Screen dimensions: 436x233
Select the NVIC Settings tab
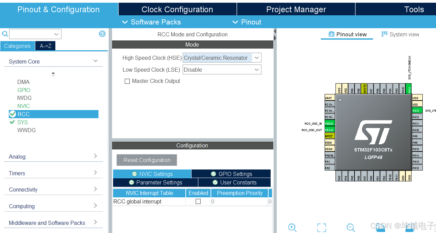click(x=152, y=174)
